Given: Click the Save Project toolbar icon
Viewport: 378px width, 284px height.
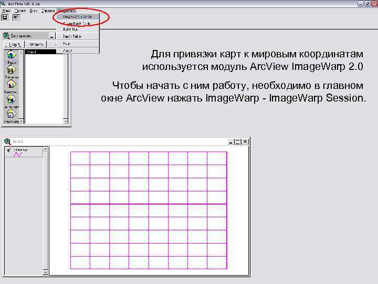Looking at the screenshot, I should tap(5, 17).
